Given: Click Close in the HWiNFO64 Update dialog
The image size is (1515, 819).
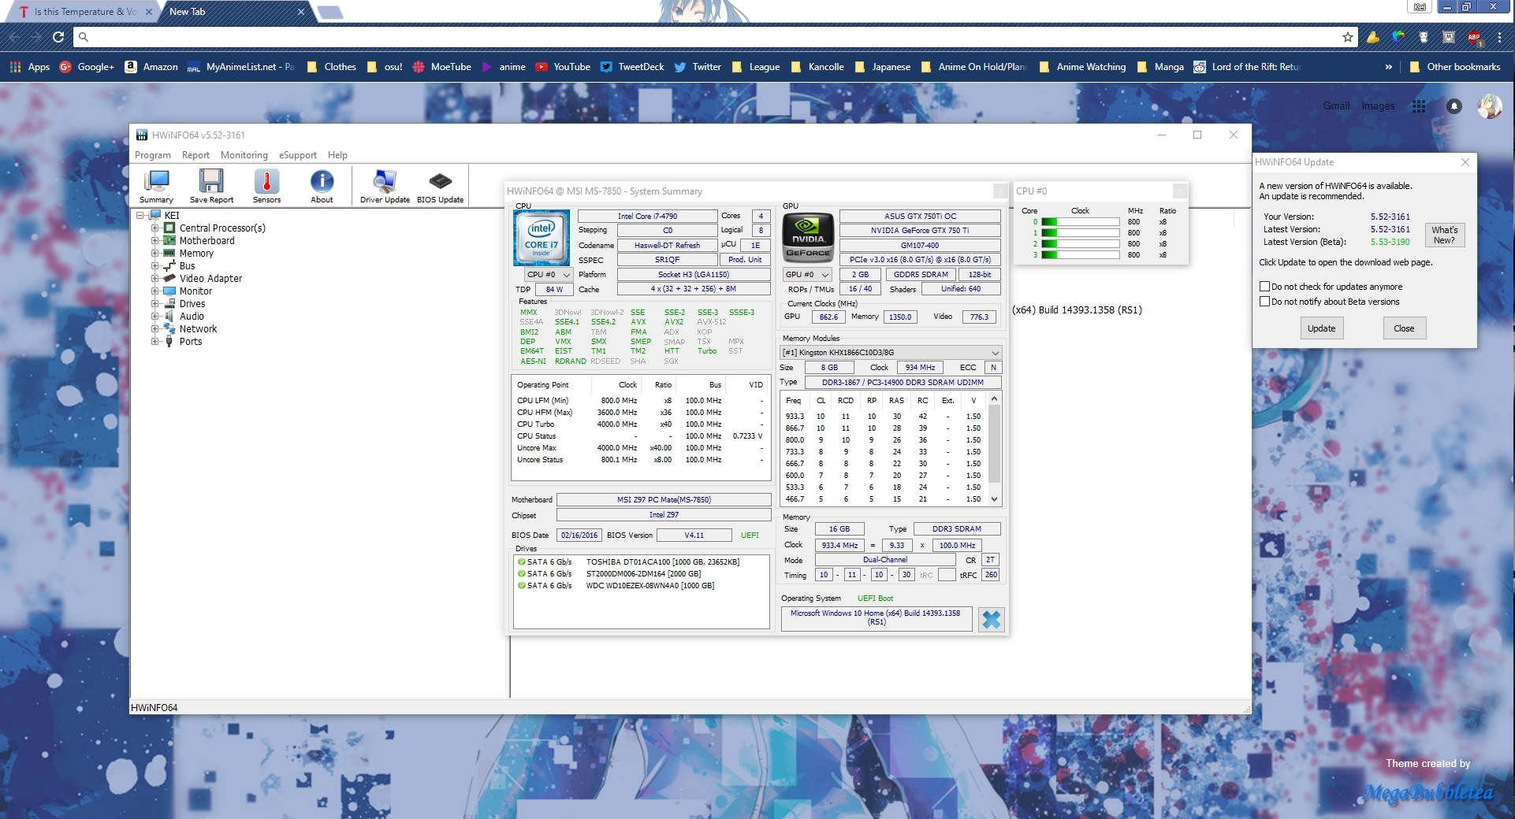Looking at the screenshot, I should point(1404,328).
